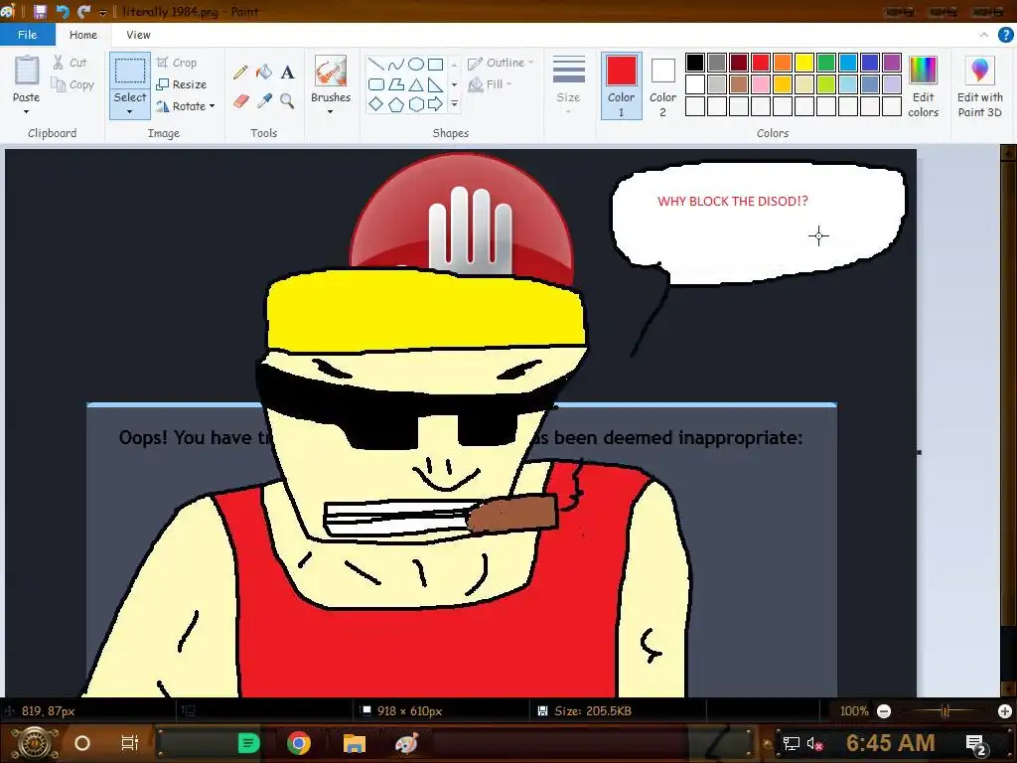Choose the Curve shape
This screenshot has width=1017, height=763.
point(396,65)
